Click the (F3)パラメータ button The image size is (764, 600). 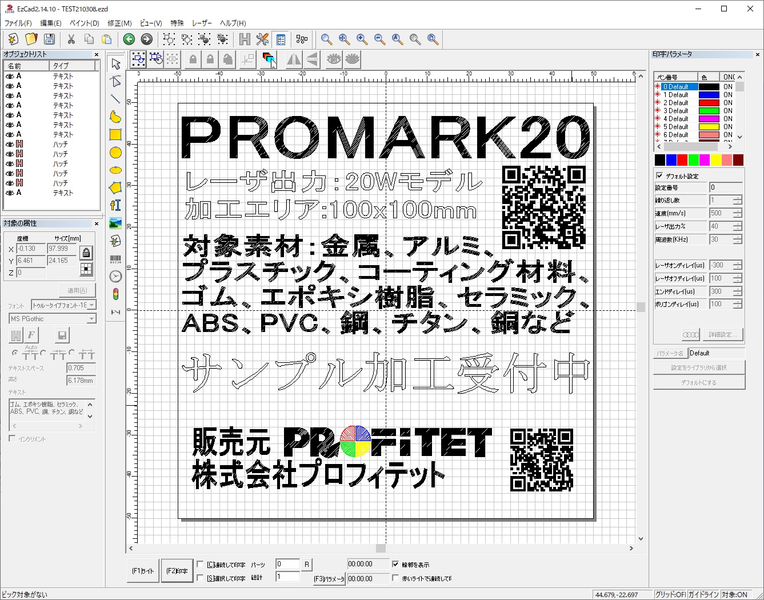(329, 579)
